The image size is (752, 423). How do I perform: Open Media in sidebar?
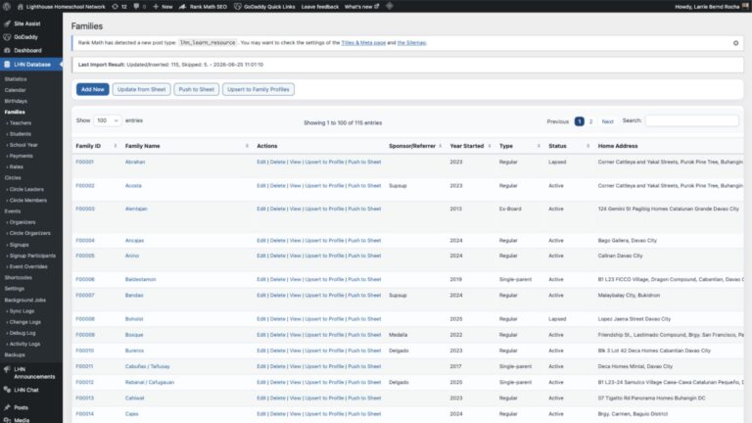[x=22, y=420]
